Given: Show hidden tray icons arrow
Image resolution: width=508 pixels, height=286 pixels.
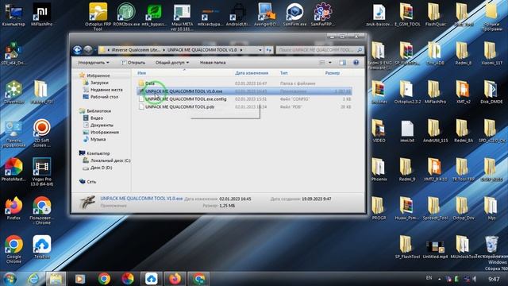Looking at the screenshot, I should [x=439, y=279].
